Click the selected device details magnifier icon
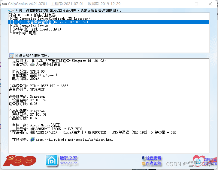Viewport: 218px width, 170px height. click(x=11, y=56)
